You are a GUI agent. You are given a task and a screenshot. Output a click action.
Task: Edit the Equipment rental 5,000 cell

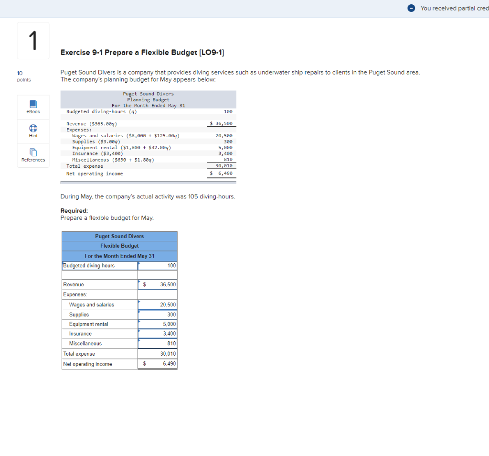(158, 324)
